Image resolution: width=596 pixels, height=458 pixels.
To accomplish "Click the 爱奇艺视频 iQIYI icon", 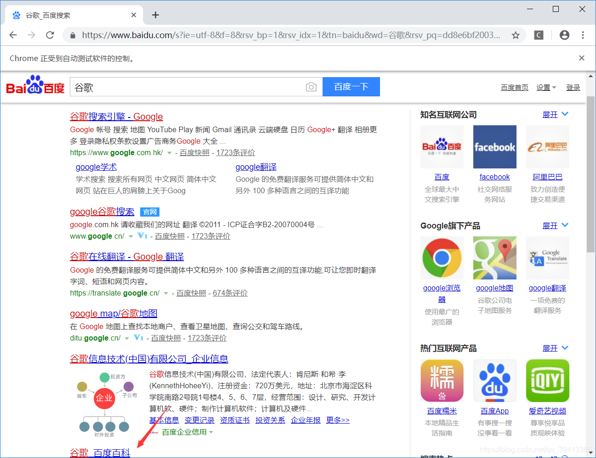I will (x=548, y=381).
